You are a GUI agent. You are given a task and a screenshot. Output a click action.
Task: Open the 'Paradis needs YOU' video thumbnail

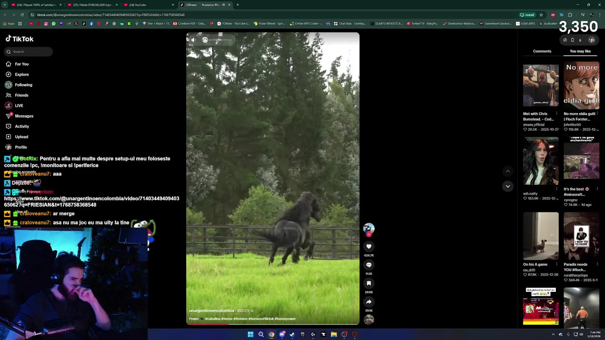pyautogui.click(x=581, y=236)
